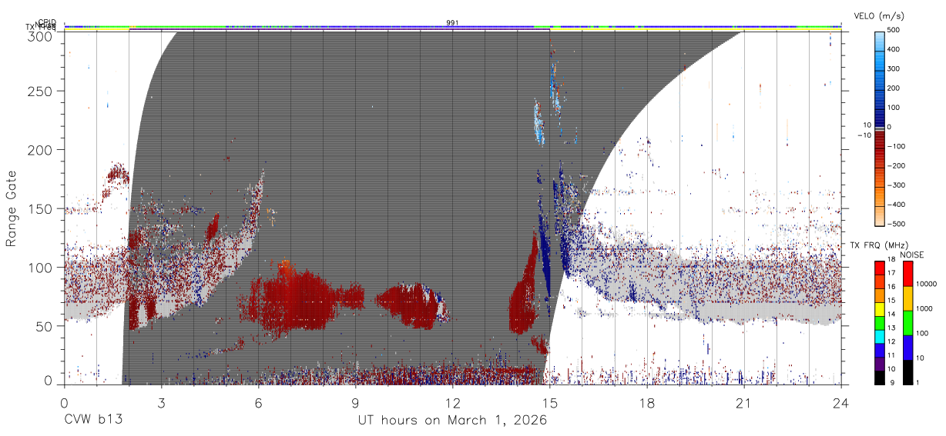
Task: Select the green NOISE segment between 100 and 1000
Action: tap(908, 323)
